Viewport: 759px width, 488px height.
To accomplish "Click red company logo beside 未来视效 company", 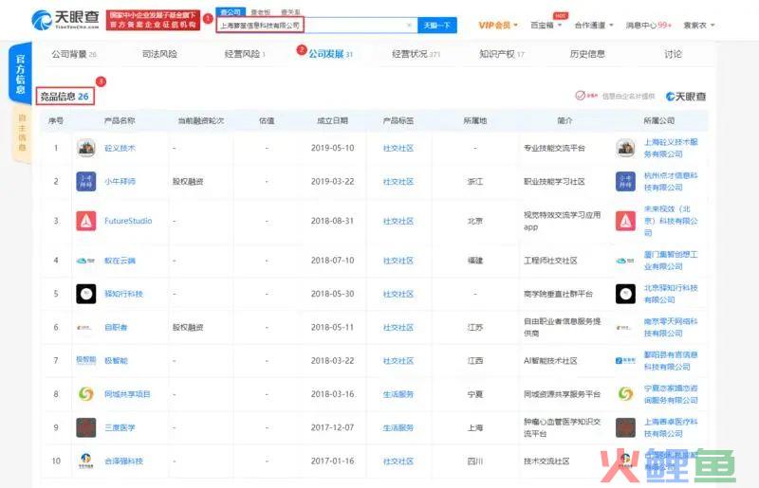I will [x=625, y=221].
